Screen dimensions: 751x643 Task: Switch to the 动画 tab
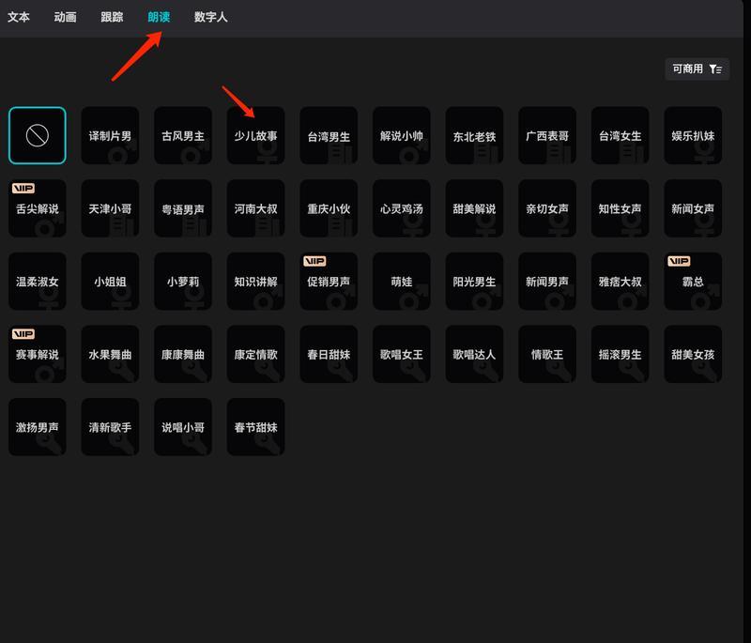tap(65, 17)
